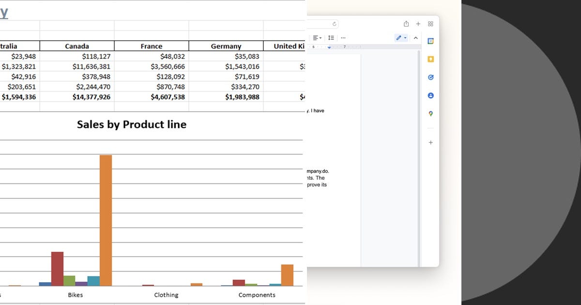Select the cell with $48,032
This screenshot has width=581, height=305.
click(x=152, y=56)
